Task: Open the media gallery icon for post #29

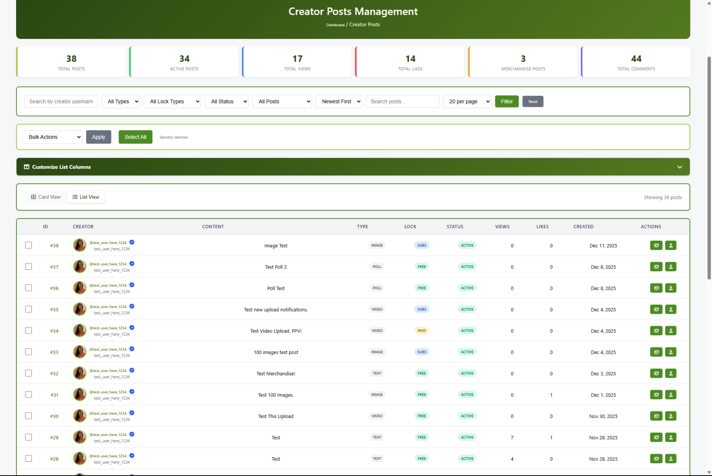Action: (x=656, y=437)
